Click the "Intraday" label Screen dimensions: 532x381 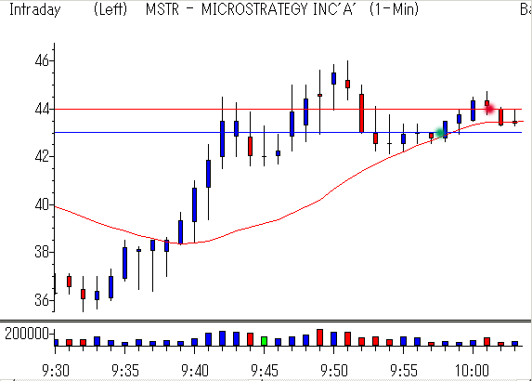[x=34, y=9]
